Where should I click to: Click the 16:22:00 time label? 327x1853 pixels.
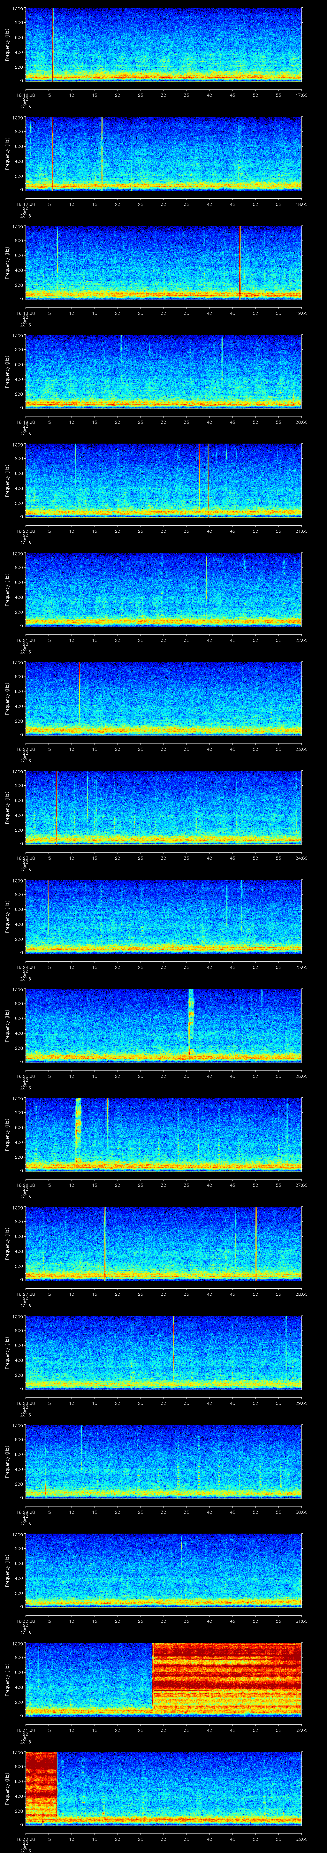tap(25, 749)
